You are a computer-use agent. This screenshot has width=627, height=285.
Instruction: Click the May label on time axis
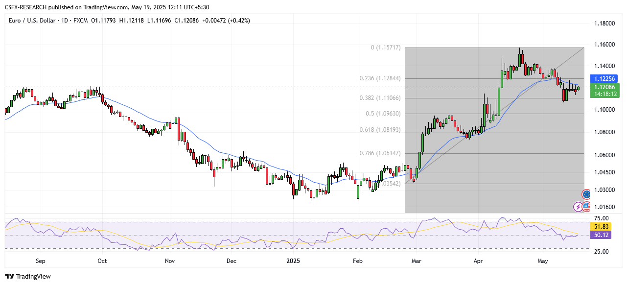(x=543, y=261)
